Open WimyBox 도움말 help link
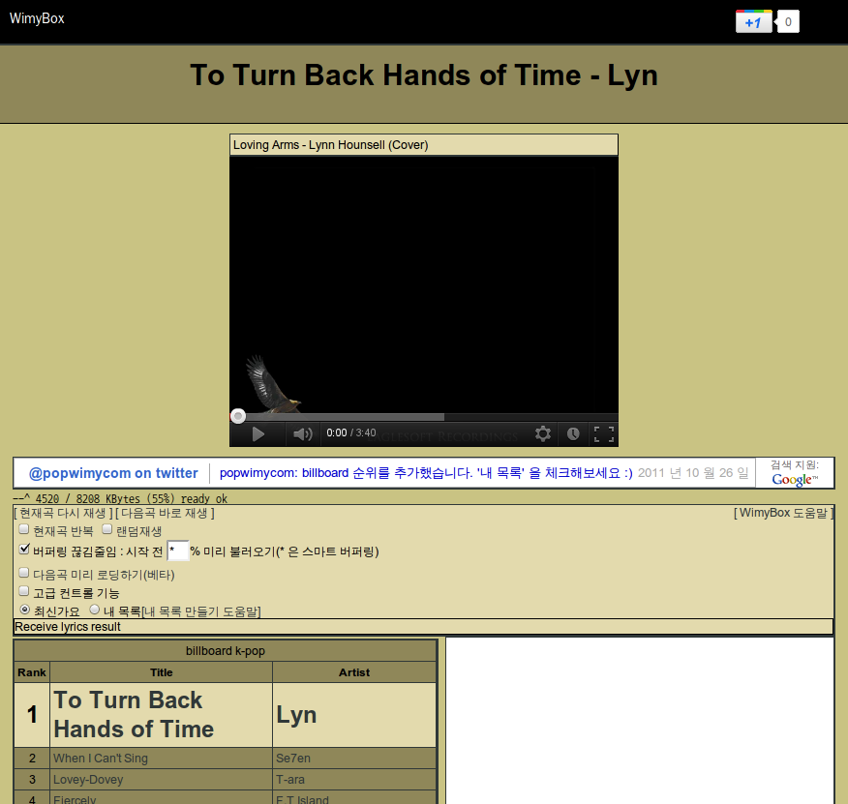Viewport: 848px width, 804px height. [x=783, y=513]
